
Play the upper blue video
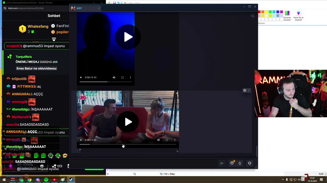click(128, 37)
